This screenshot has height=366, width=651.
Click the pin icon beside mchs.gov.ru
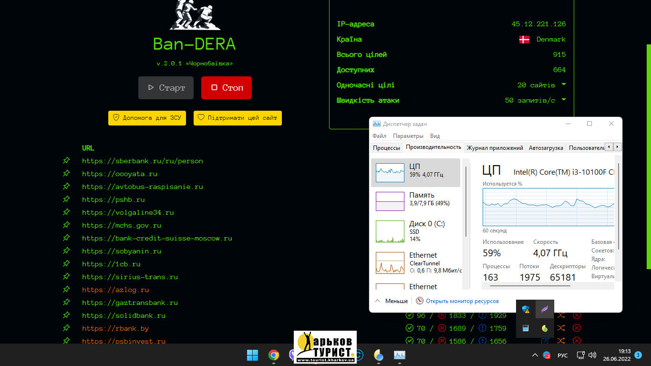pyautogui.click(x=66, y=225)
